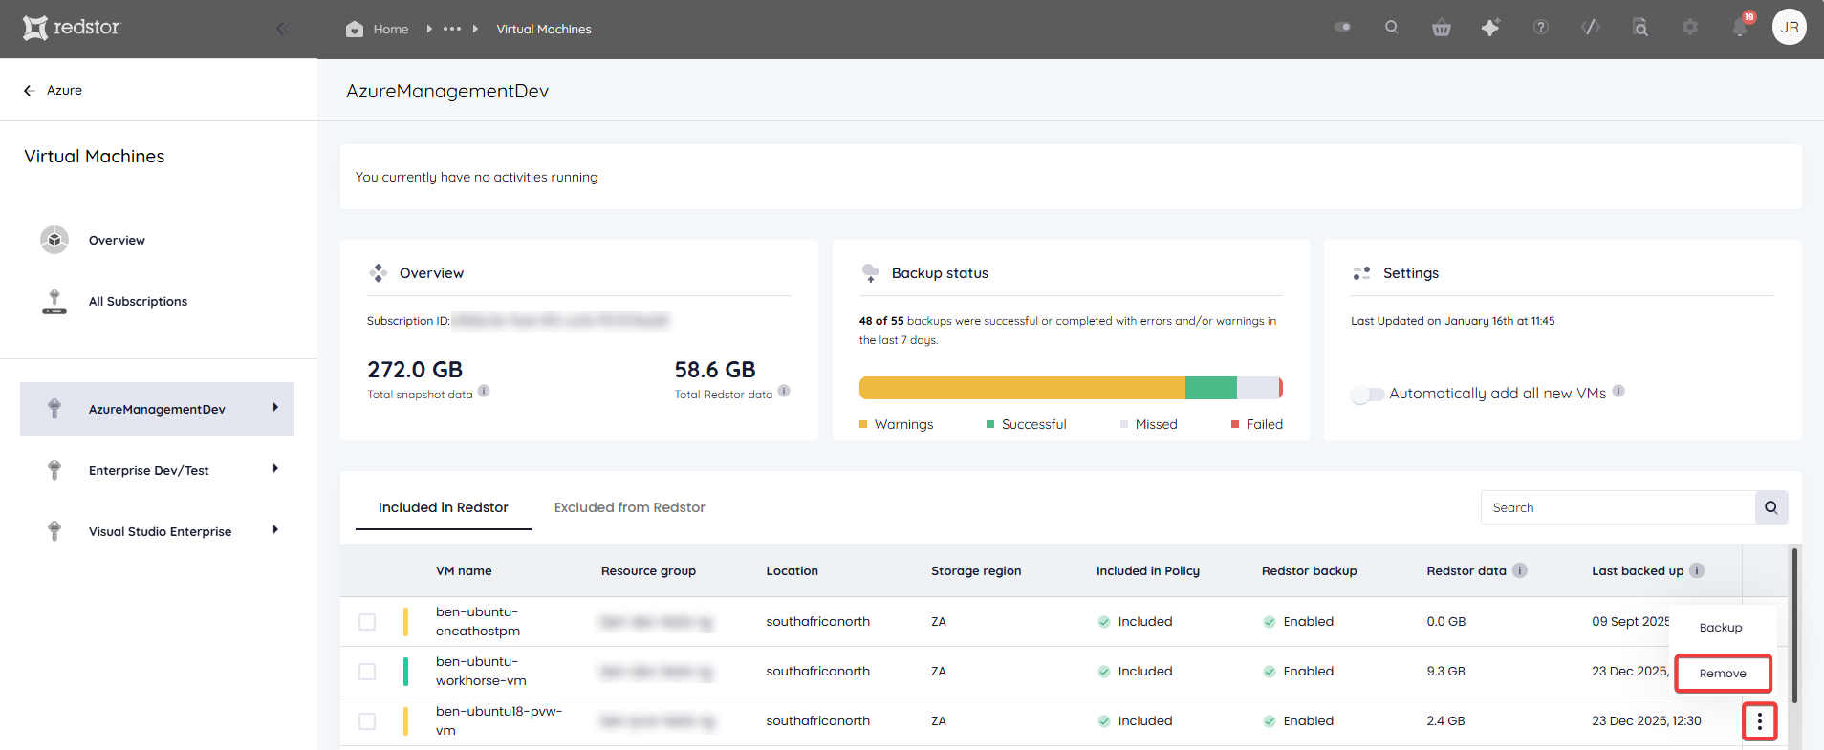Click the Included in Policy column header
The image size is (1824, 750).
tap(1147, 571)
